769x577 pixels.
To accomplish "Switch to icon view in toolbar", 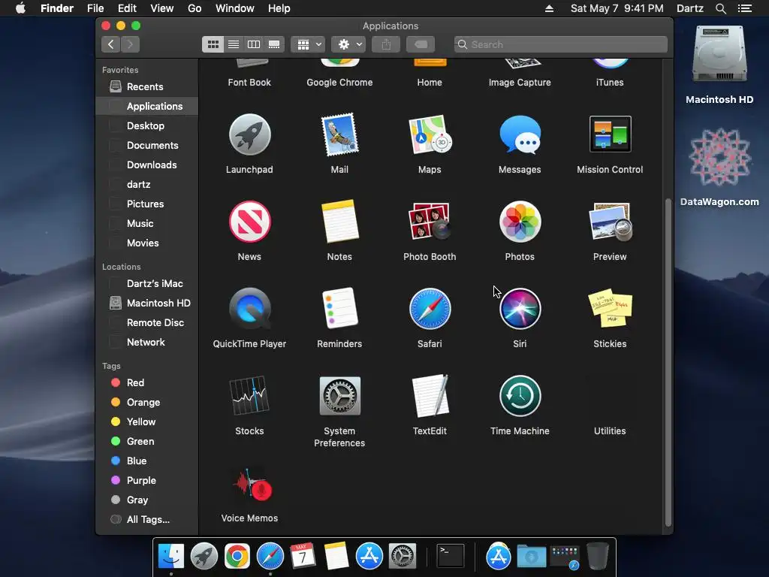I will pyautogui.click(x=213, y=44).
